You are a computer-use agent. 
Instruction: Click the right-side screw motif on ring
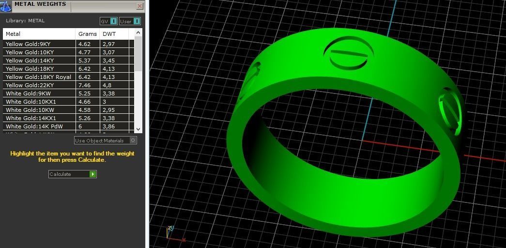point(450,111)
